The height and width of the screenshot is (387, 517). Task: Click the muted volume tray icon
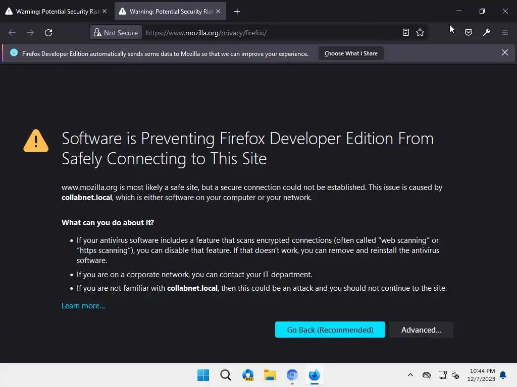click(x=456, y=375)
